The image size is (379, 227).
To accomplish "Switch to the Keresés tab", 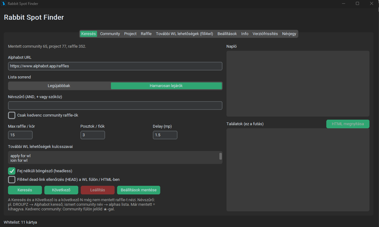I will 88,34.
